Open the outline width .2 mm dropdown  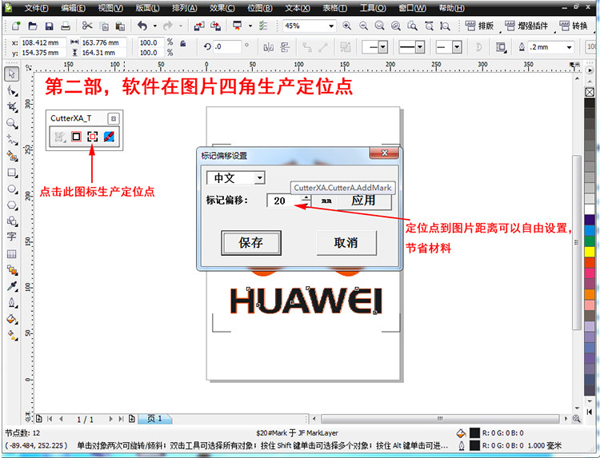click(570, 47)
